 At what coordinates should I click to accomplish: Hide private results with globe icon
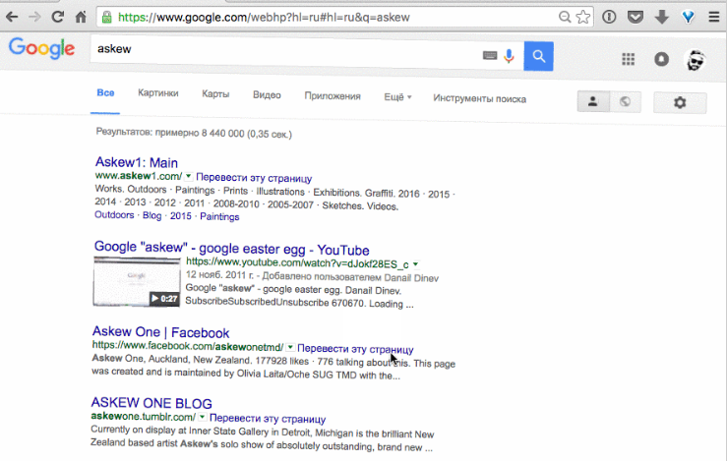[626, 102]
